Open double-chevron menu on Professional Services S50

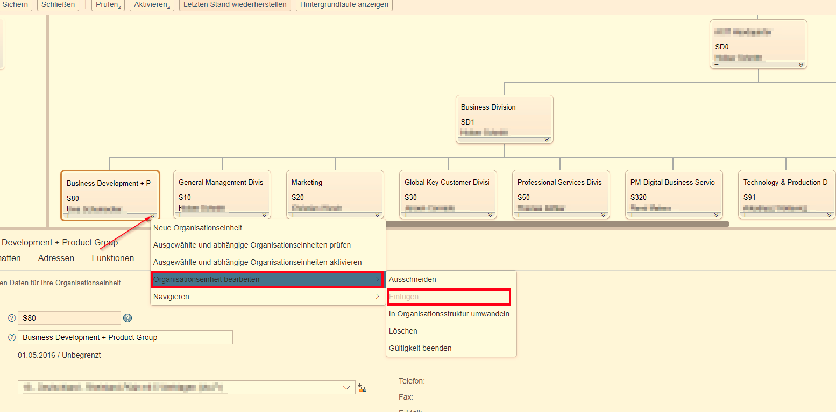(604, 215)
